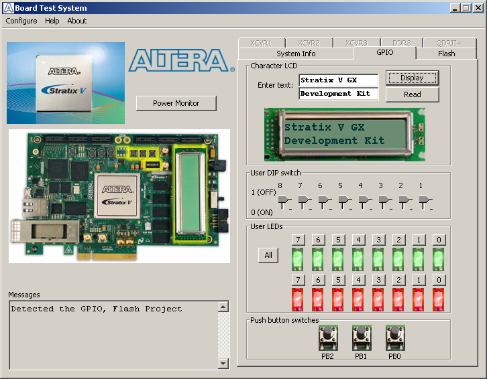
Task: Click the Messages scrollbar up arrow
Action: [x=223, y=307]
